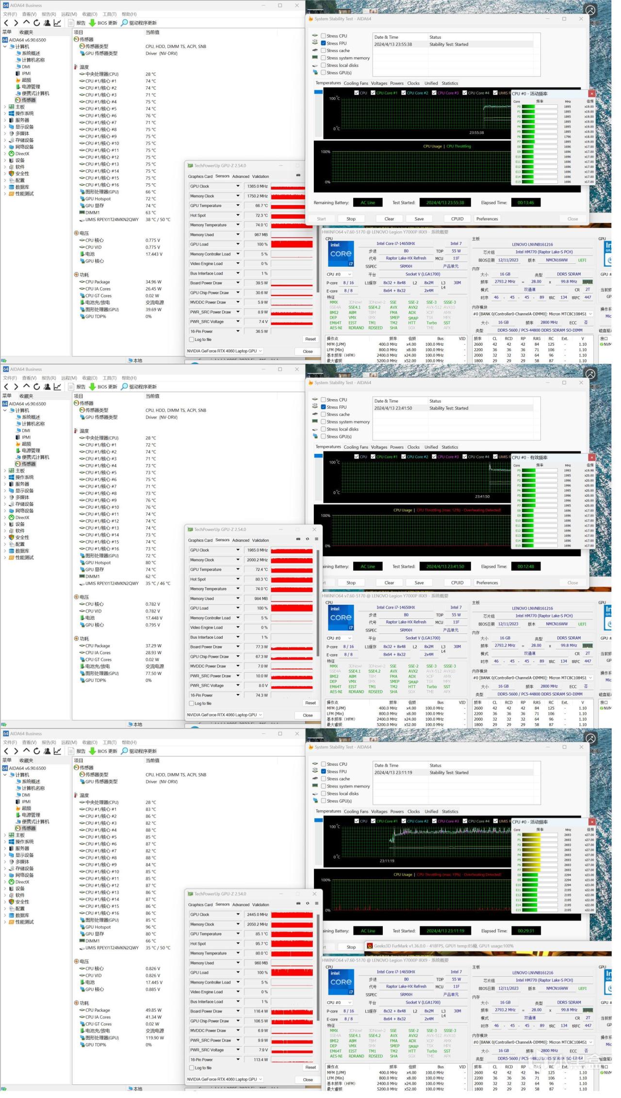
Task: Click Back arrow in AIDA64 showing CPU Package 37.29 W
Action: (x=6, y=387)
